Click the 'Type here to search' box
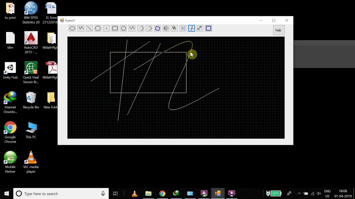 [x=61, y=193]
